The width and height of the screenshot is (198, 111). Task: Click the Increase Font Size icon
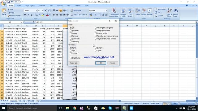pos(45,10)
